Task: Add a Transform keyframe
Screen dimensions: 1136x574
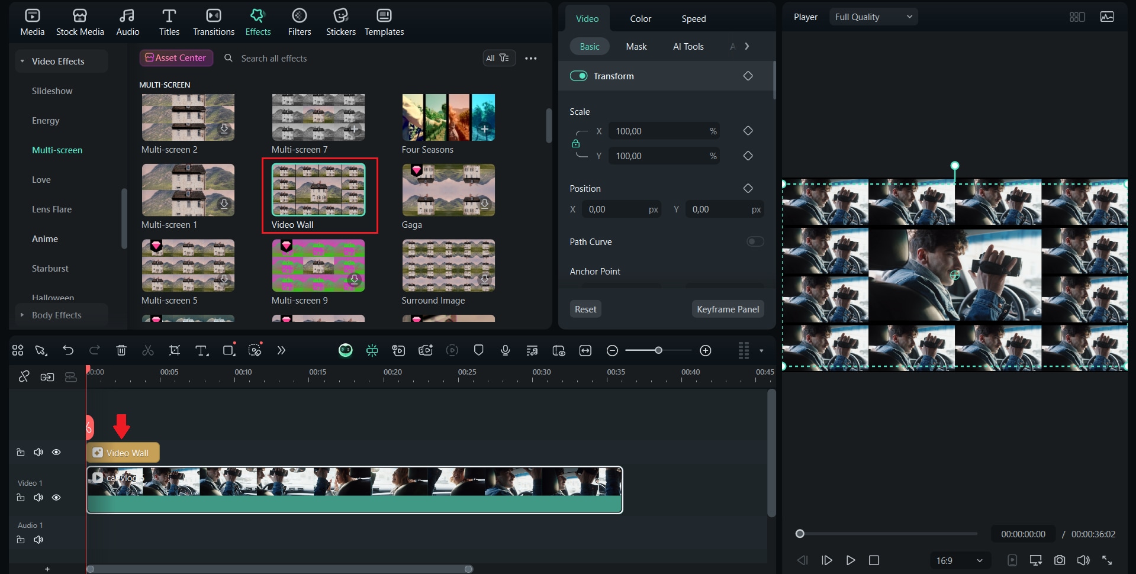Action: 748,76
